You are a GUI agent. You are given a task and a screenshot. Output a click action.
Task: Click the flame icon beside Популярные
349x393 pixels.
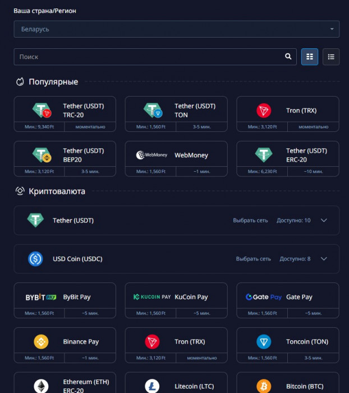click(x=20, y=82)
